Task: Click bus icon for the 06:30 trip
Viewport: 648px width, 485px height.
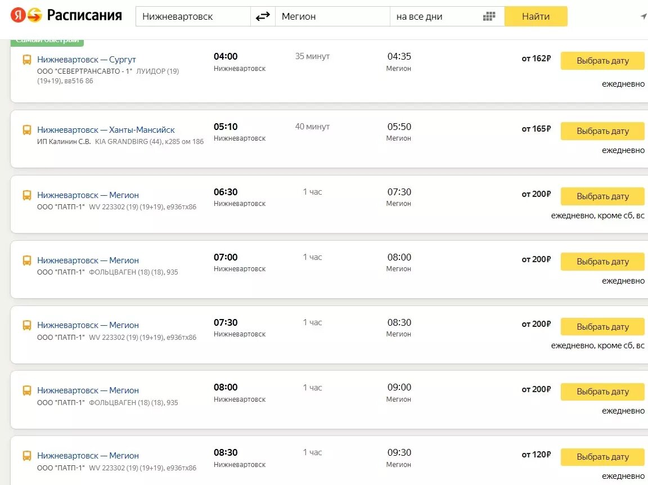Action: (x=27, y=195)
